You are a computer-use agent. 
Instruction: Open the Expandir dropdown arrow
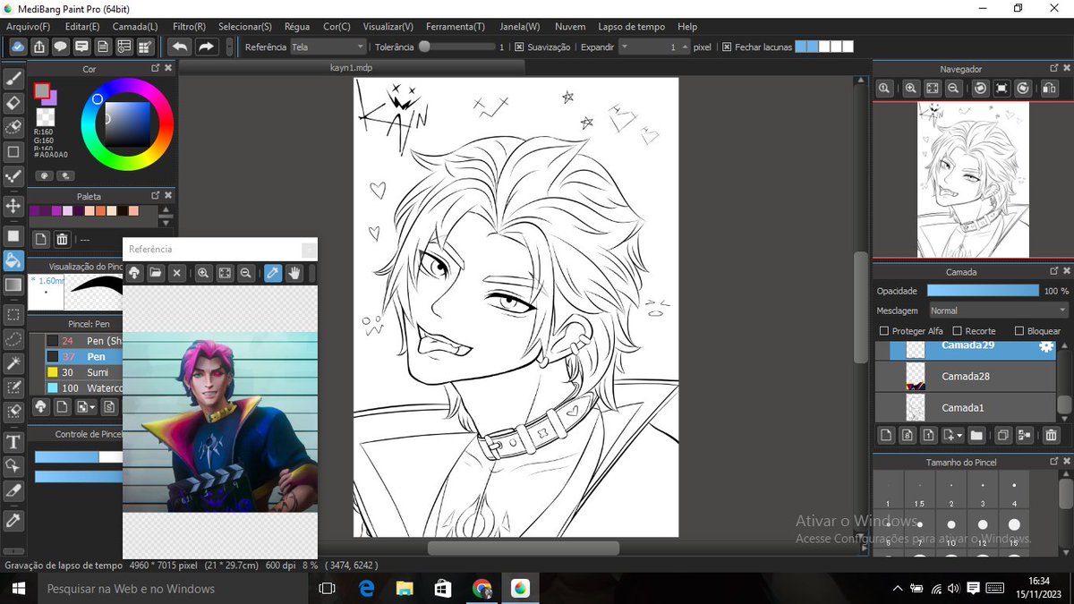coord(624,47)
